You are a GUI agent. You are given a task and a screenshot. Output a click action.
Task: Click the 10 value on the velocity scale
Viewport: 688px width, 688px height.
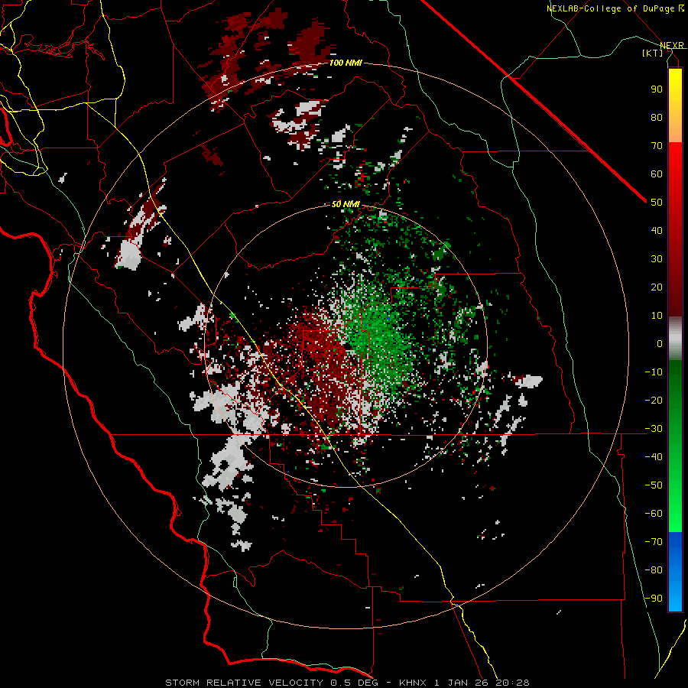pyautogui.click(x=657, y=316)
